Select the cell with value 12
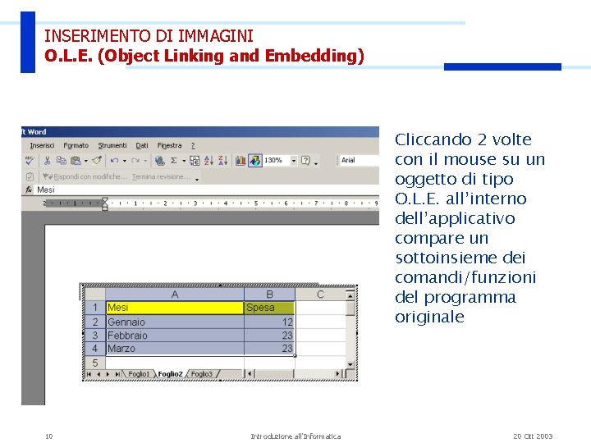The height and width of the screenshot is (443, 591). click(x=269, y=322)
